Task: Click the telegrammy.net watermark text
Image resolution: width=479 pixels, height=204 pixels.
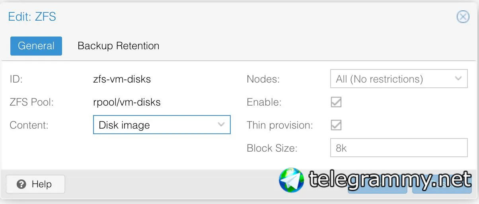Action: (x=390, y=180)
